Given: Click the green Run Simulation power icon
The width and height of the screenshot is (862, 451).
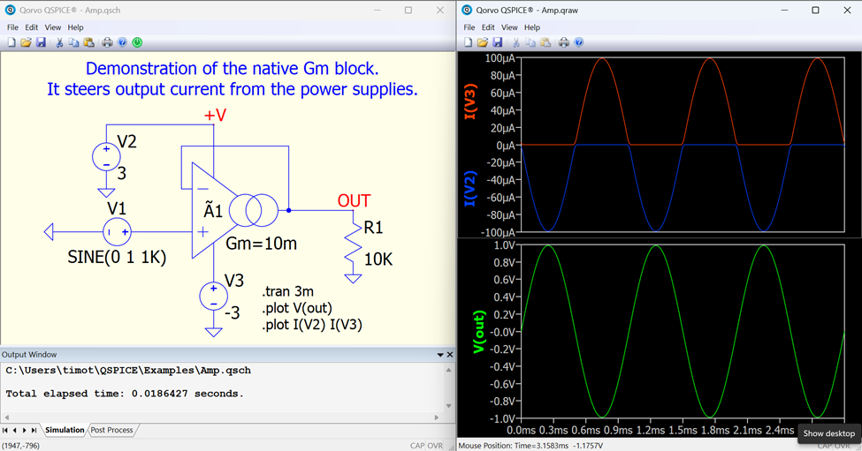Looking at the screenshot, I should tap(137, 42).
